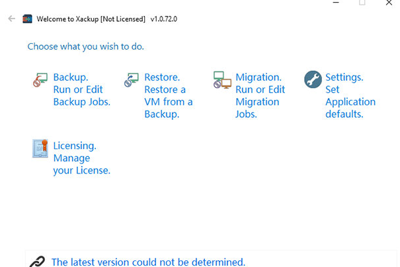Click the back arrow in title bar
400x267 pixels.
[11, 19]
